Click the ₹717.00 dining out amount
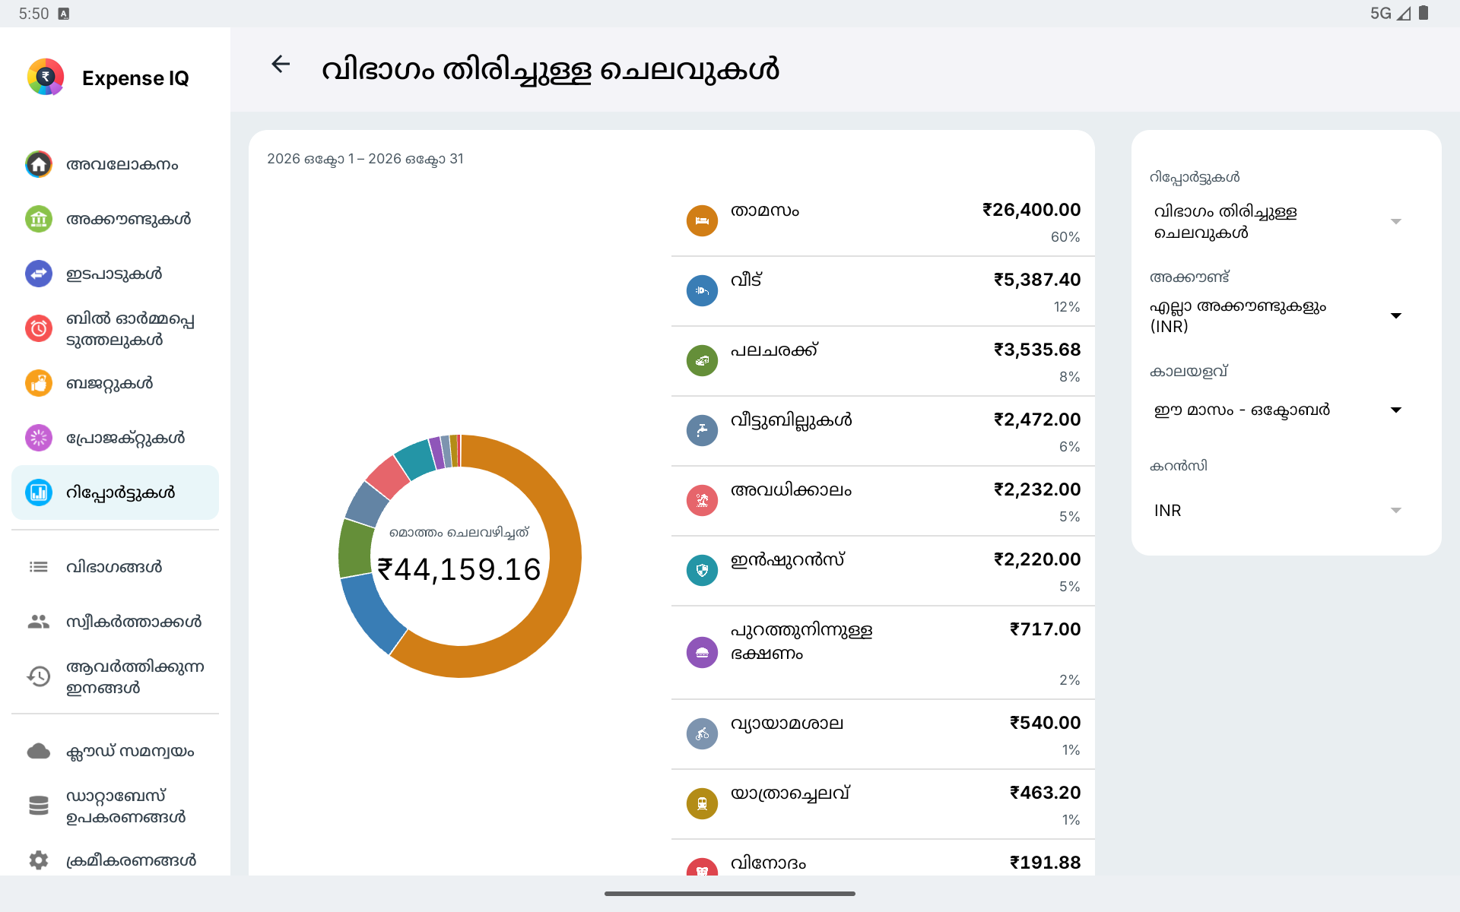Viewport: 1460px width, 912px height. 1045,629
